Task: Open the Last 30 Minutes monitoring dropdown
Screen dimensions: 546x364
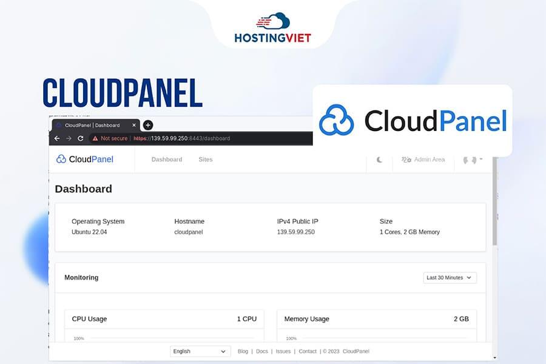Action: (x=450, y=277)
